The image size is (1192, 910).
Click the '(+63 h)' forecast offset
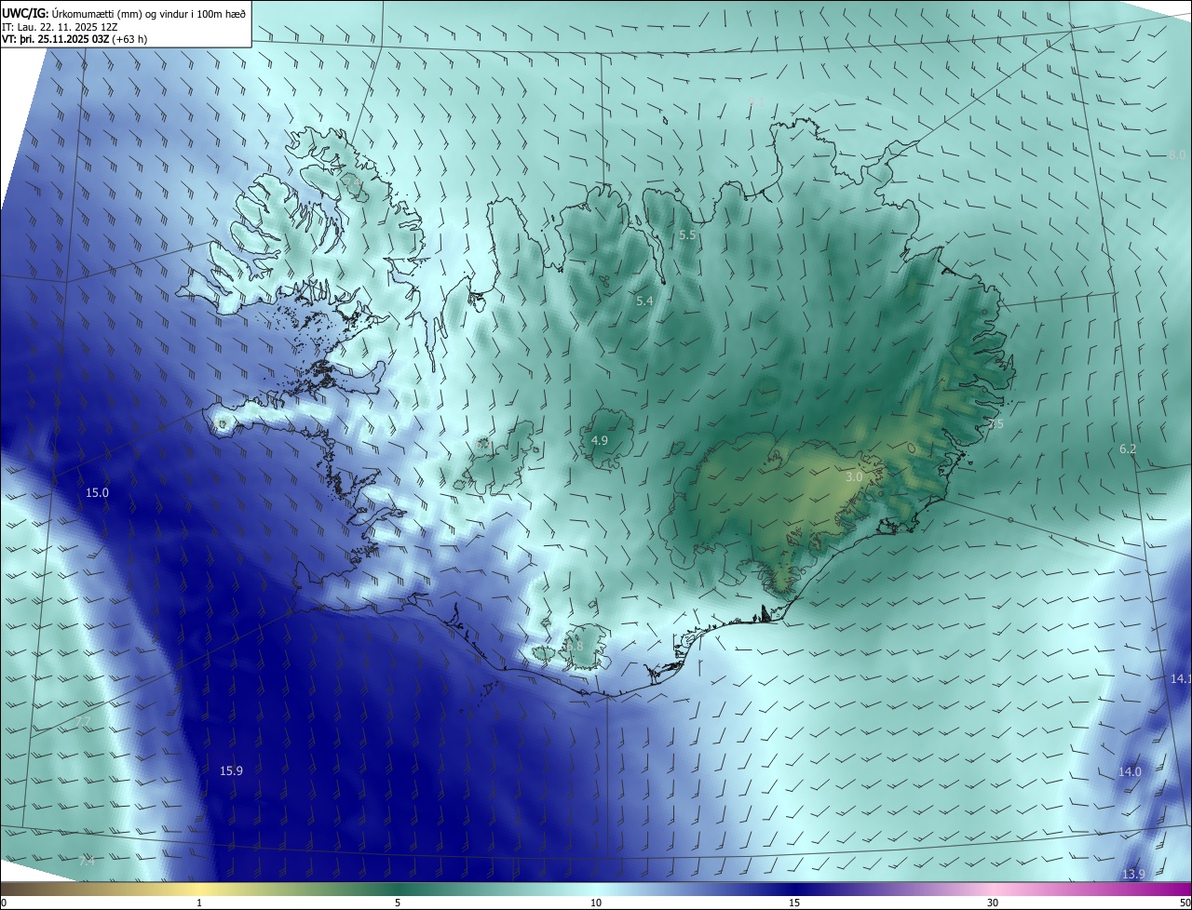click(x=129, y=39)
